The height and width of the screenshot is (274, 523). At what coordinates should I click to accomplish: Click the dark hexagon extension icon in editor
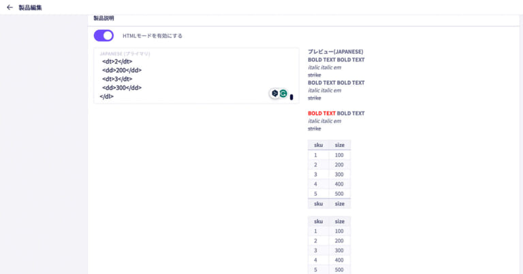pyautogui.click(x=274, y=93)
